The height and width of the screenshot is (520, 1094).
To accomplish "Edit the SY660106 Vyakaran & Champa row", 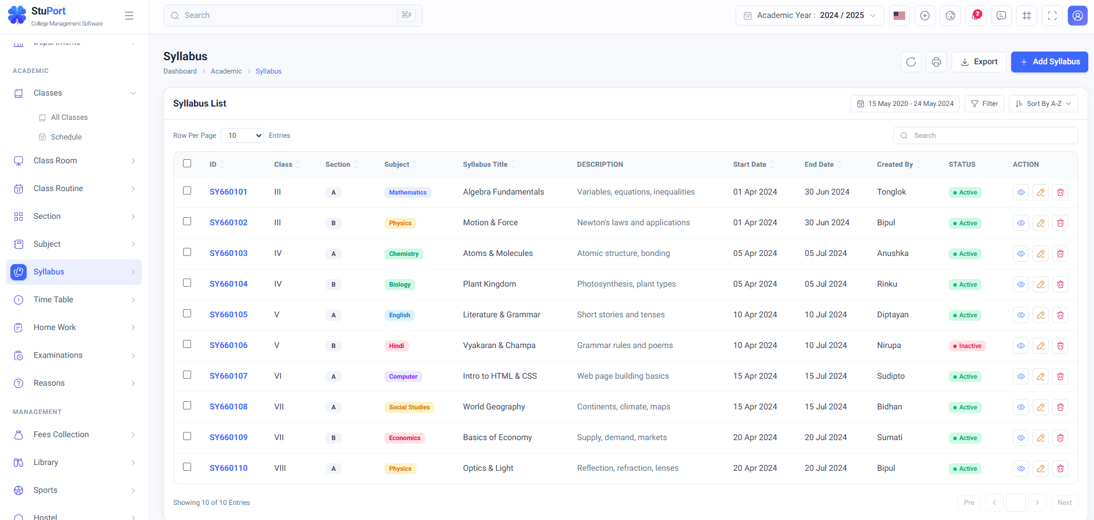I will click(1041, 346).
